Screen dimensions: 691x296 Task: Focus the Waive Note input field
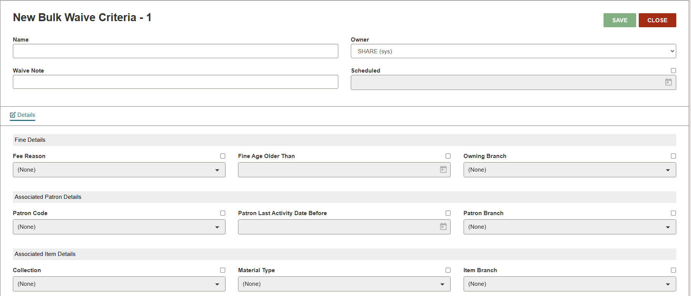pos(175,82)
